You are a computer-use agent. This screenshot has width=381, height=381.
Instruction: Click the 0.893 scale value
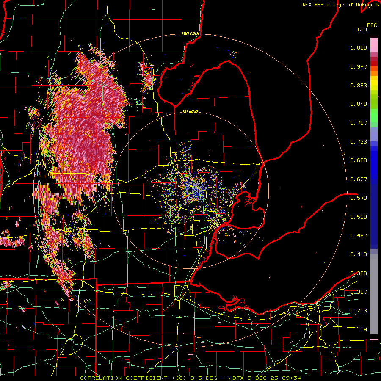359,85
